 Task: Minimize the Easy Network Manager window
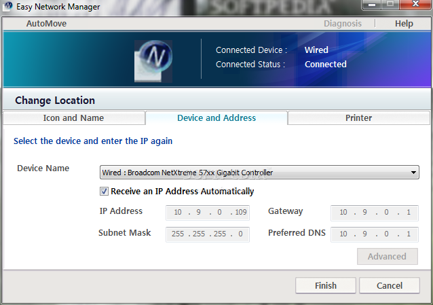tap(372, 5)
